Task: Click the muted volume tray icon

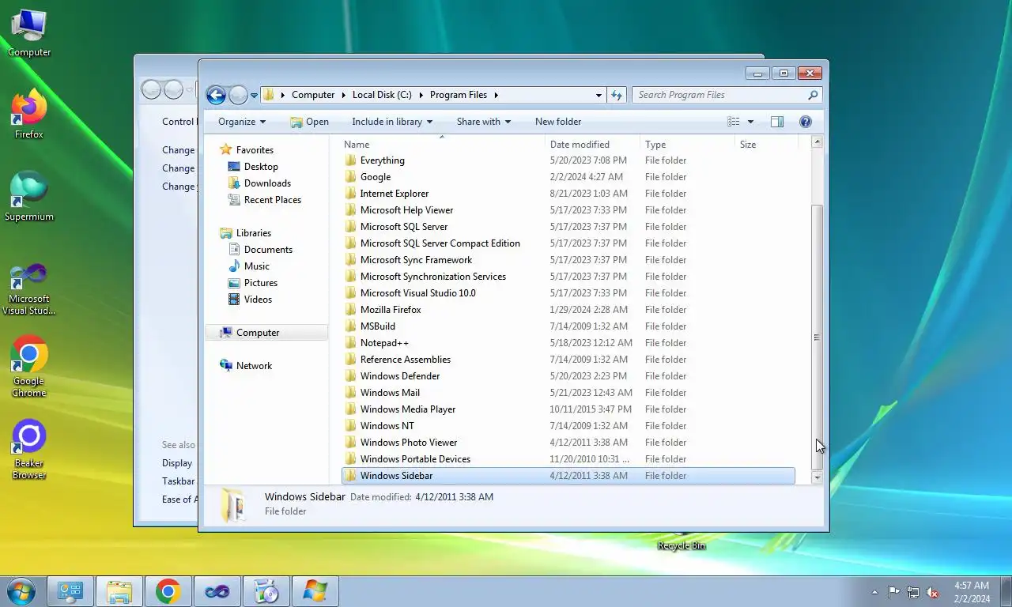Action: (933, 592)
